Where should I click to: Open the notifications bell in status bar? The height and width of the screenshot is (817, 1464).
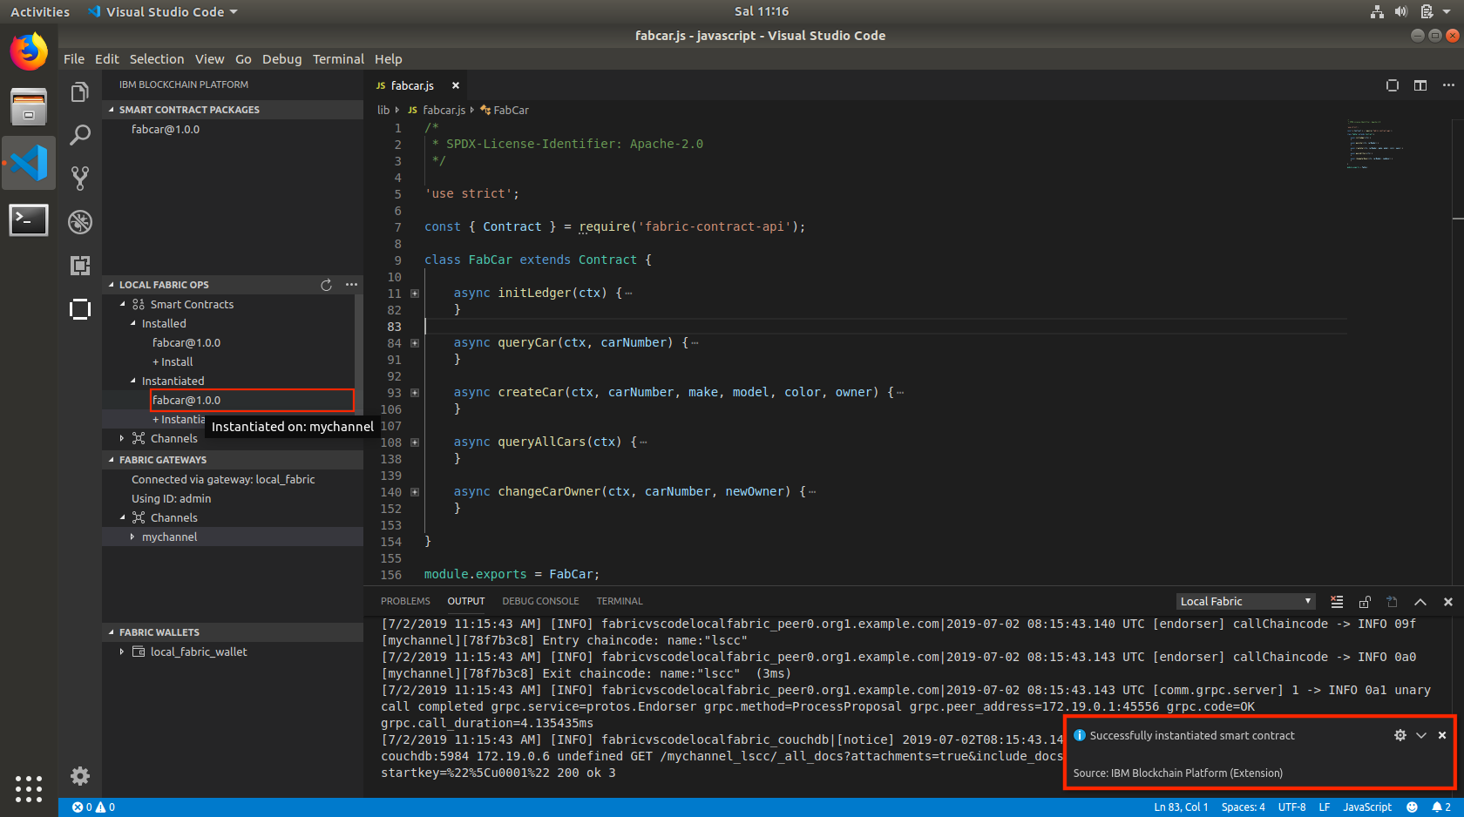pos(1441,807)
